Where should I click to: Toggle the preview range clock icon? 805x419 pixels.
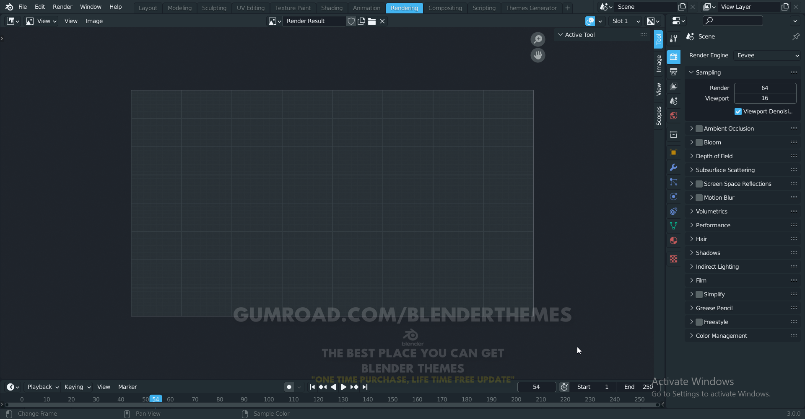pyautogui.click(x=564, y=387)
